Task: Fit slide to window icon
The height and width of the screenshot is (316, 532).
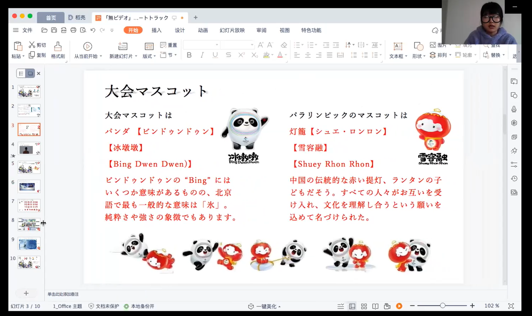Action: tap(511, 306)
